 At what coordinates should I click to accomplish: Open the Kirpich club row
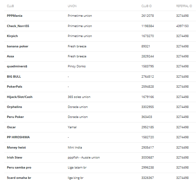(x=100, y=36)
